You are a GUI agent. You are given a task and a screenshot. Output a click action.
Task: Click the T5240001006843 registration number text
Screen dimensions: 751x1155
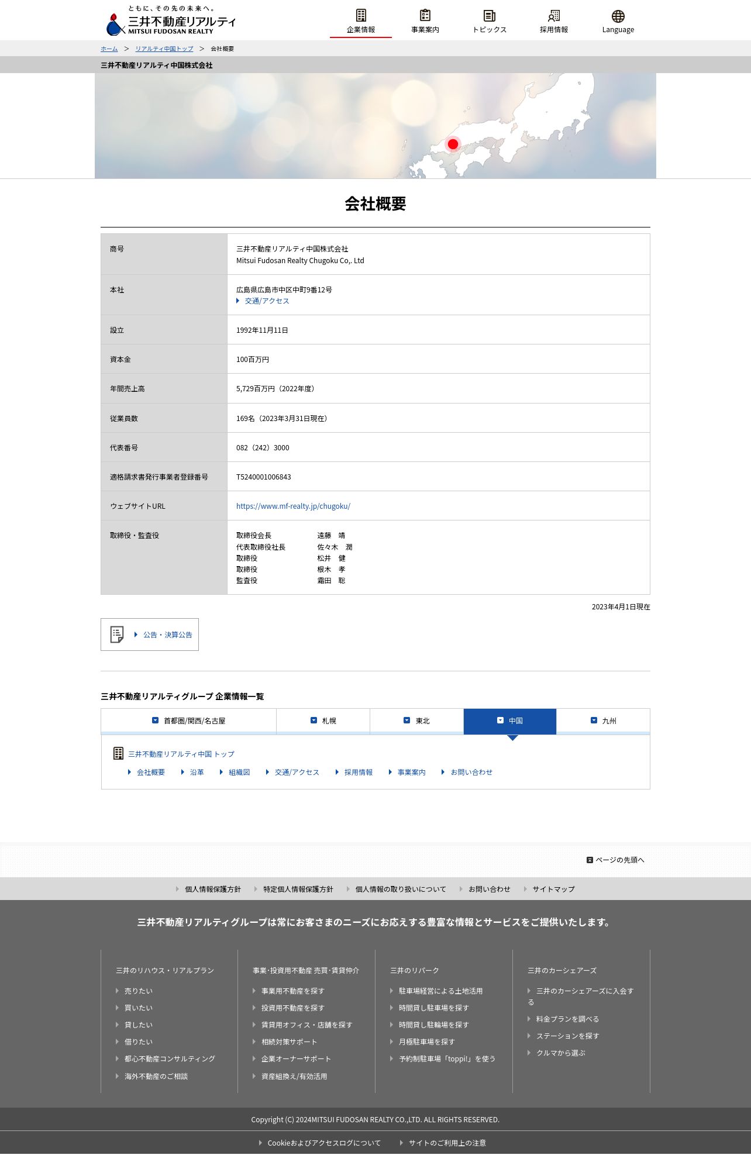(264, 477)
